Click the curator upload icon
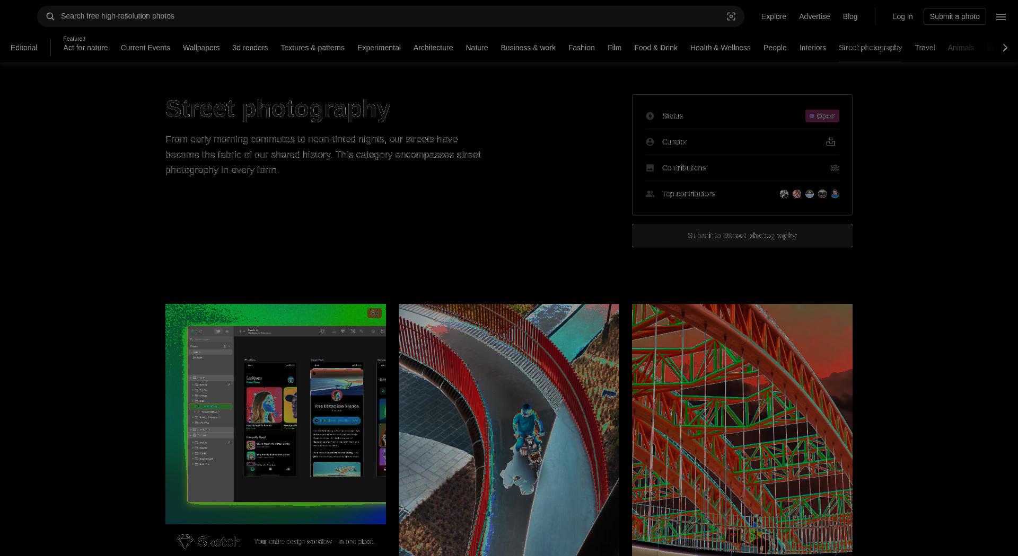The width and height of the screenshot is (1018, 556). coord(831,142)
